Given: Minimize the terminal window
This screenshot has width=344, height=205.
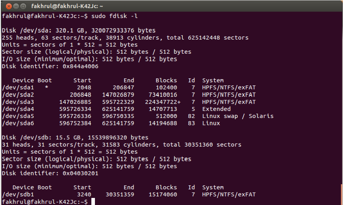Looking at the screenshot, I should (15, 6).
